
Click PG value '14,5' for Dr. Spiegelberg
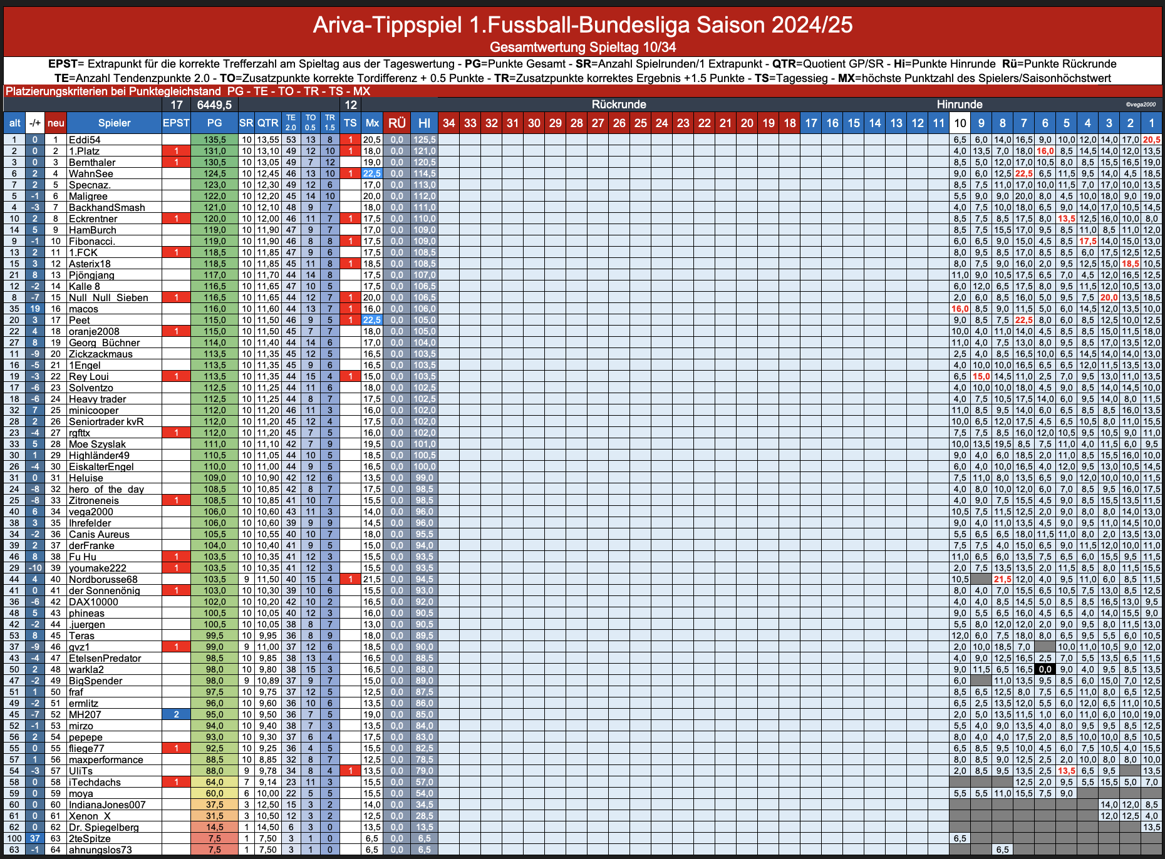[214, 827]
